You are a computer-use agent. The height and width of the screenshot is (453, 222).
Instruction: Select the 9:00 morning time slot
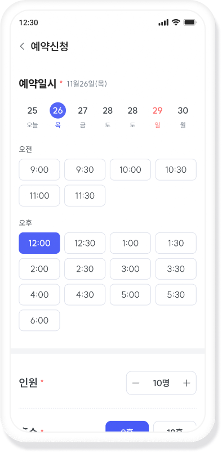[39, 169]
